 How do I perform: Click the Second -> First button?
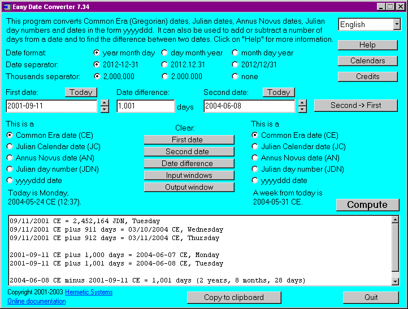[355, 105]
